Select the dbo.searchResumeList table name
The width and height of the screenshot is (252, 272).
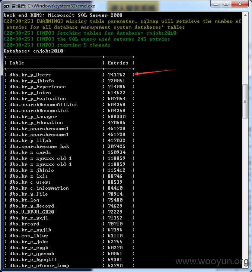tap(39, 111)
